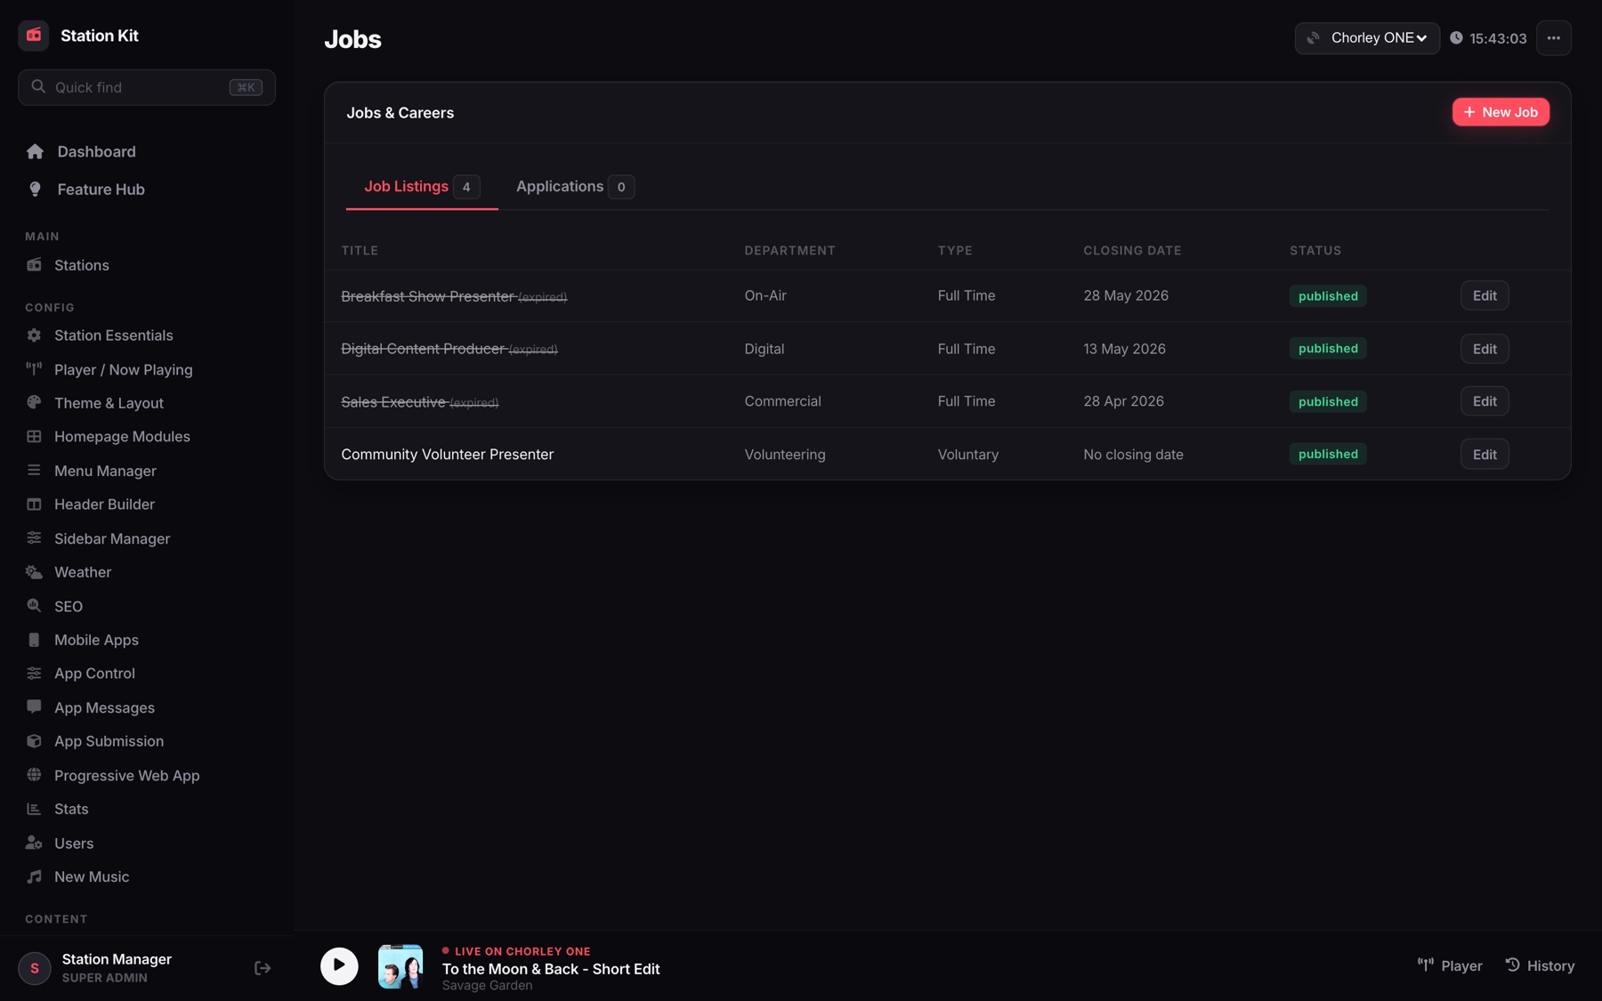Screen dimensions: 1602x1001
Task: Click the Savage Garden album artwork thumbnail
Action: 400,966
